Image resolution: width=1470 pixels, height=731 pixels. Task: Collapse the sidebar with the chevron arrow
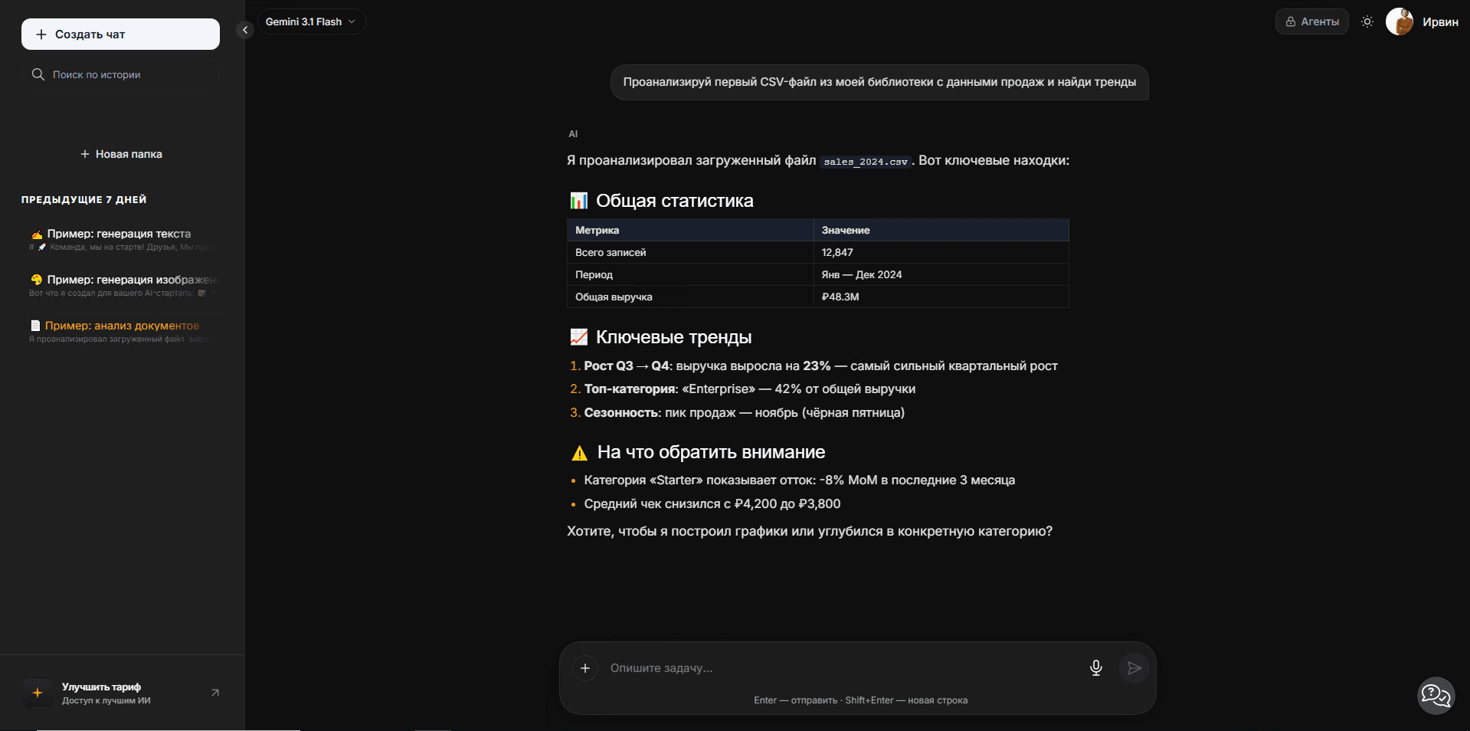click(x=245, y=30)
